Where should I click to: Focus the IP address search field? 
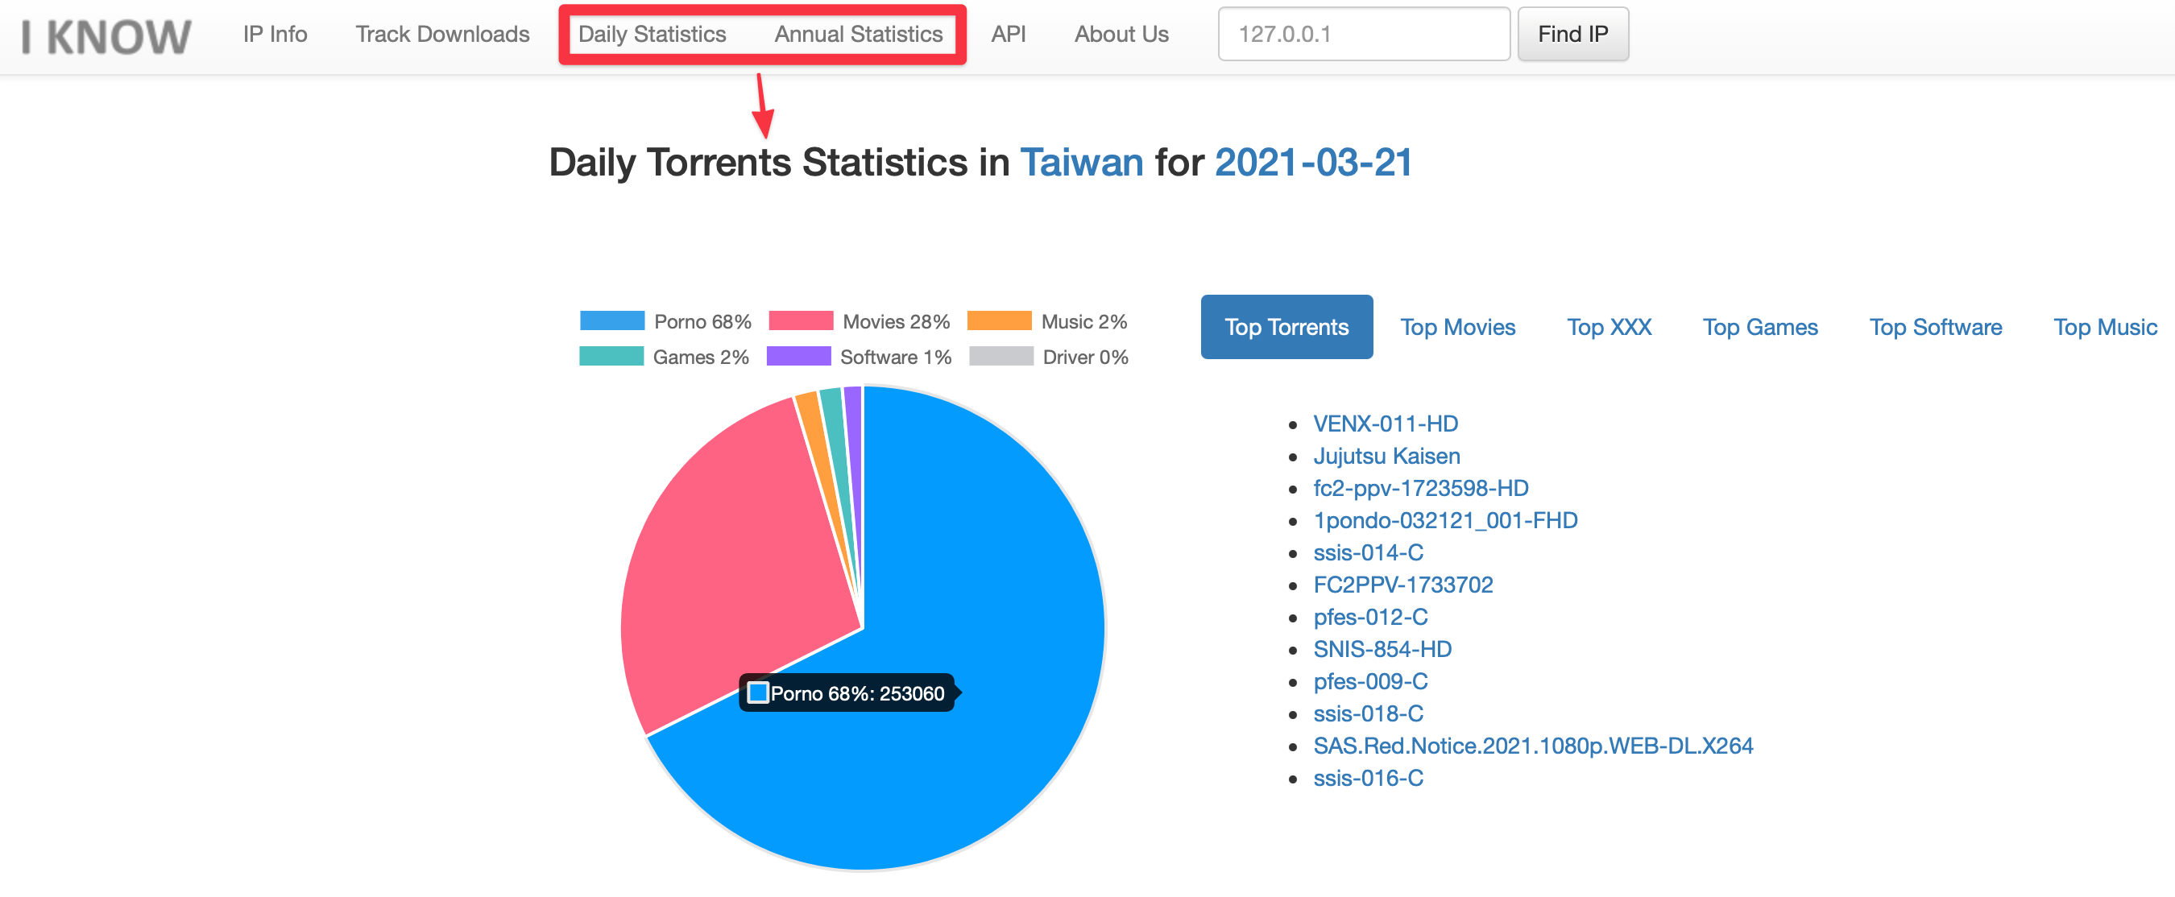pos(1363,34)
